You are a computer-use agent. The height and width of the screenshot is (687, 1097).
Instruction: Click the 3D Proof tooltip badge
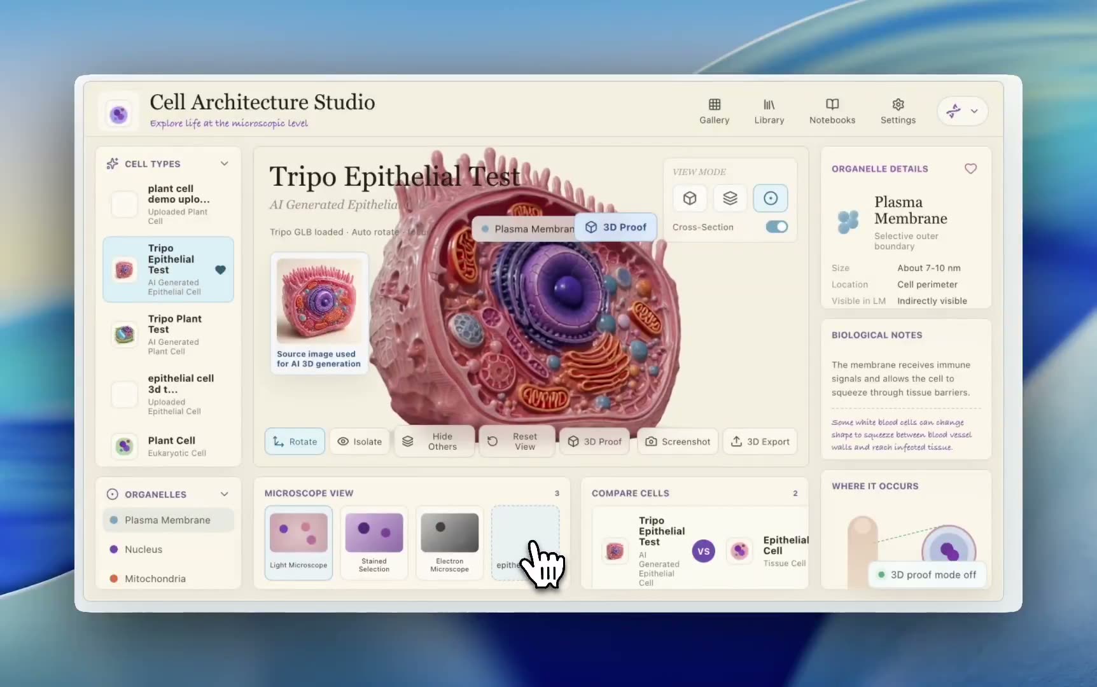pyautogui.click(x=615, y=227)
